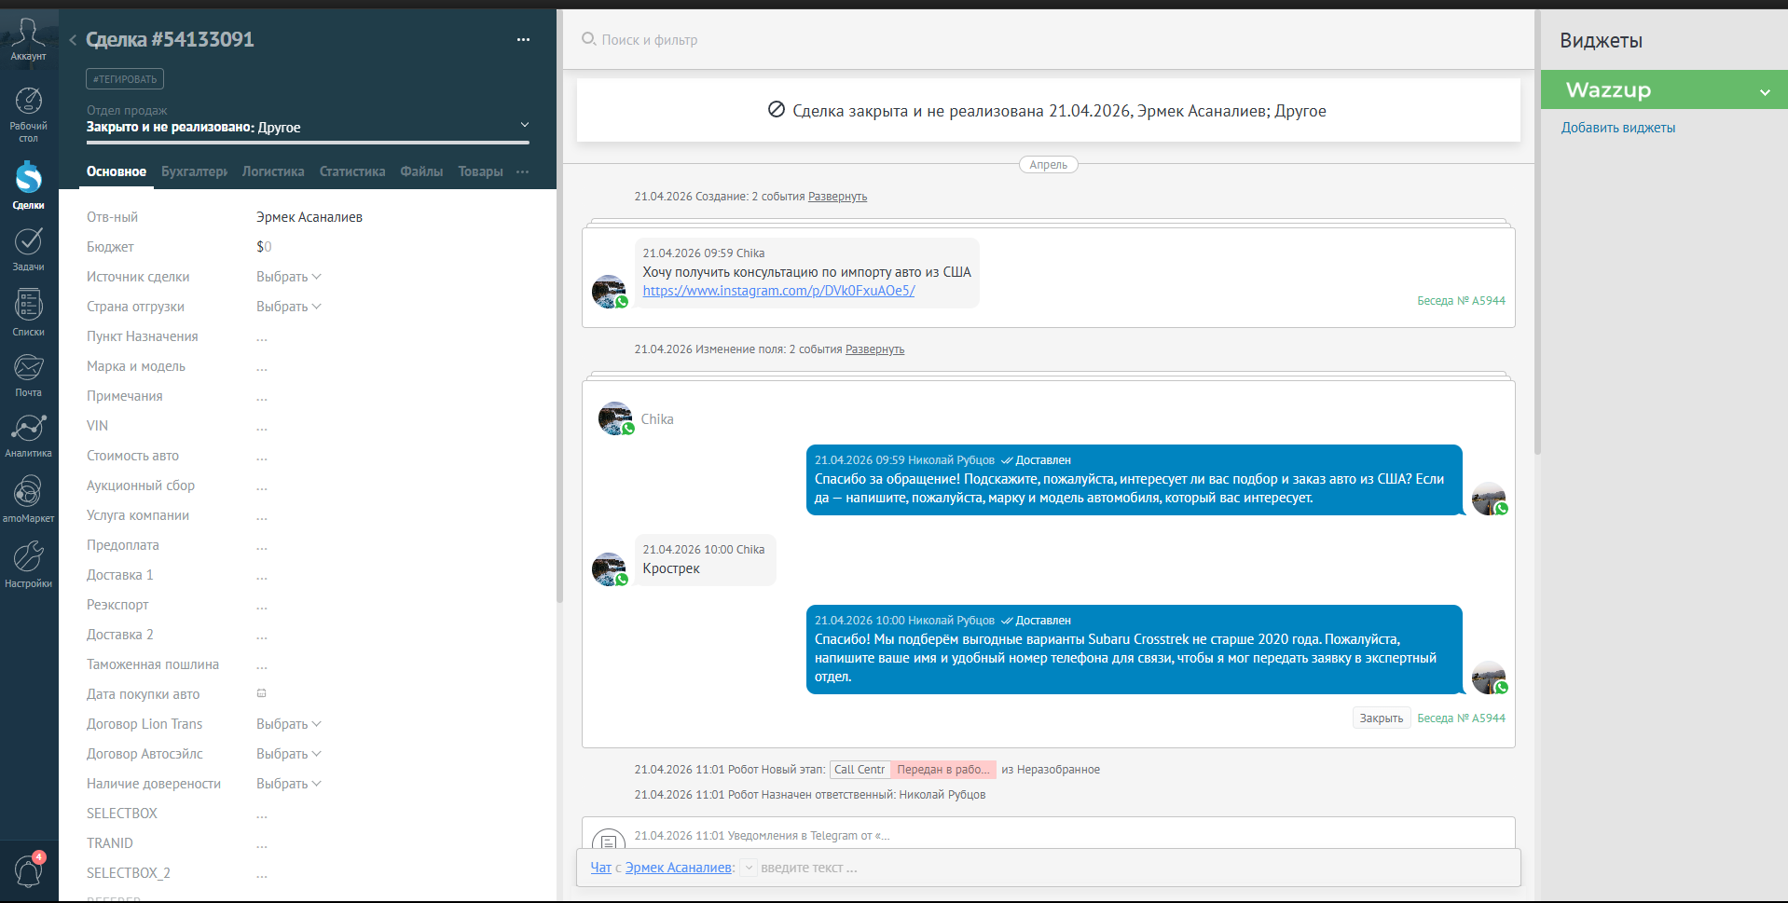The height and width of the screenshot is (903, 1788).
Task: Switch to Логистика tab
Action: 273,171
